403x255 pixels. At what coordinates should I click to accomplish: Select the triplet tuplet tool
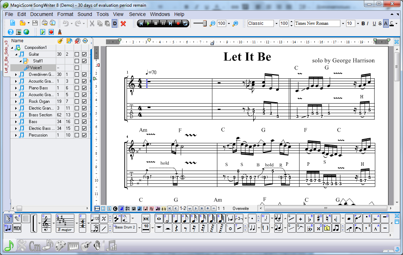tap(239, 218)
